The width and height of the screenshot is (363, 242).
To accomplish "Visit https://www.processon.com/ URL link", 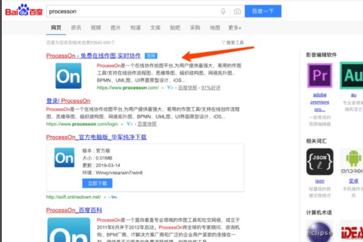I will (128, 88).
